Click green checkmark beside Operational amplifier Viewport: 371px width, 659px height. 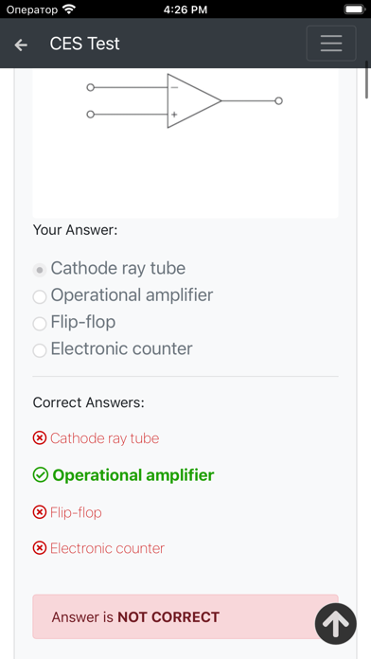click(41, 475)
